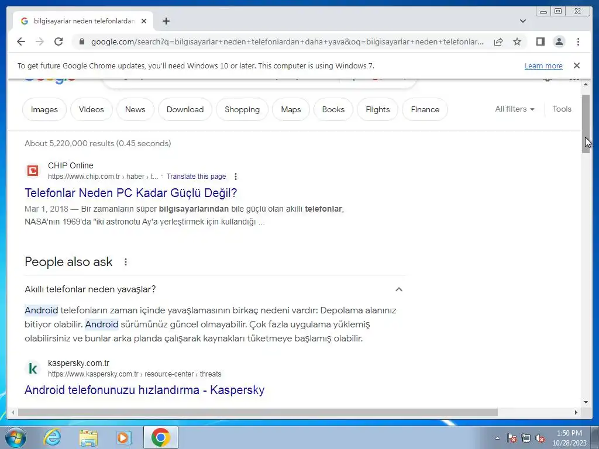Image resolution: width=599 pixels, height=449 pixels.
Task: Bookmark this tab with the star icon
Action: click(x=517, y=42)
